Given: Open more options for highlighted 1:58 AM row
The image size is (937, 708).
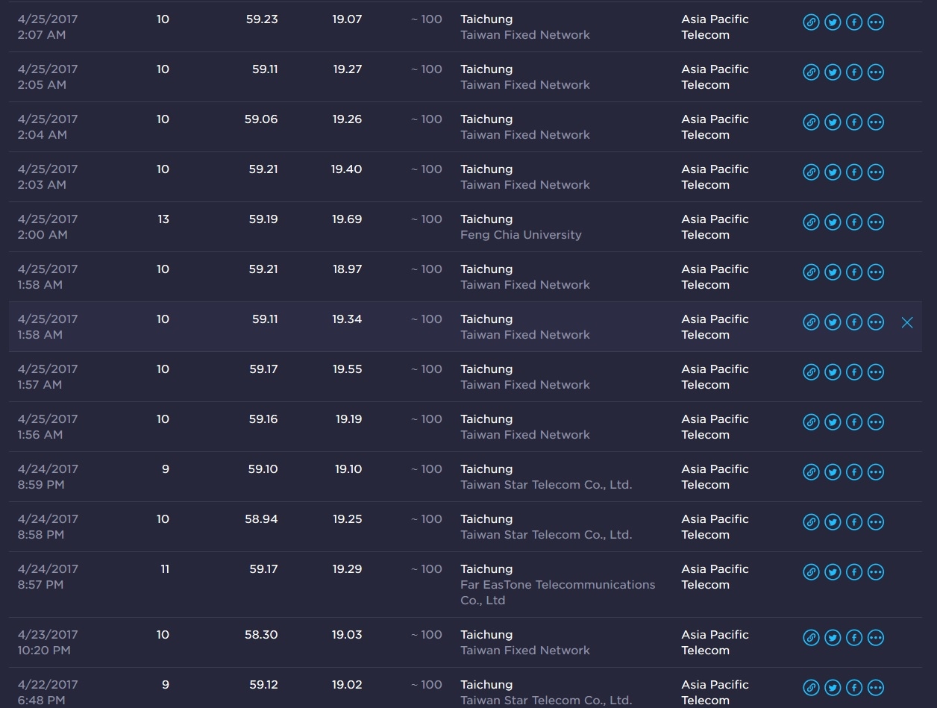Looking at the screenshot, I should 876,322.
